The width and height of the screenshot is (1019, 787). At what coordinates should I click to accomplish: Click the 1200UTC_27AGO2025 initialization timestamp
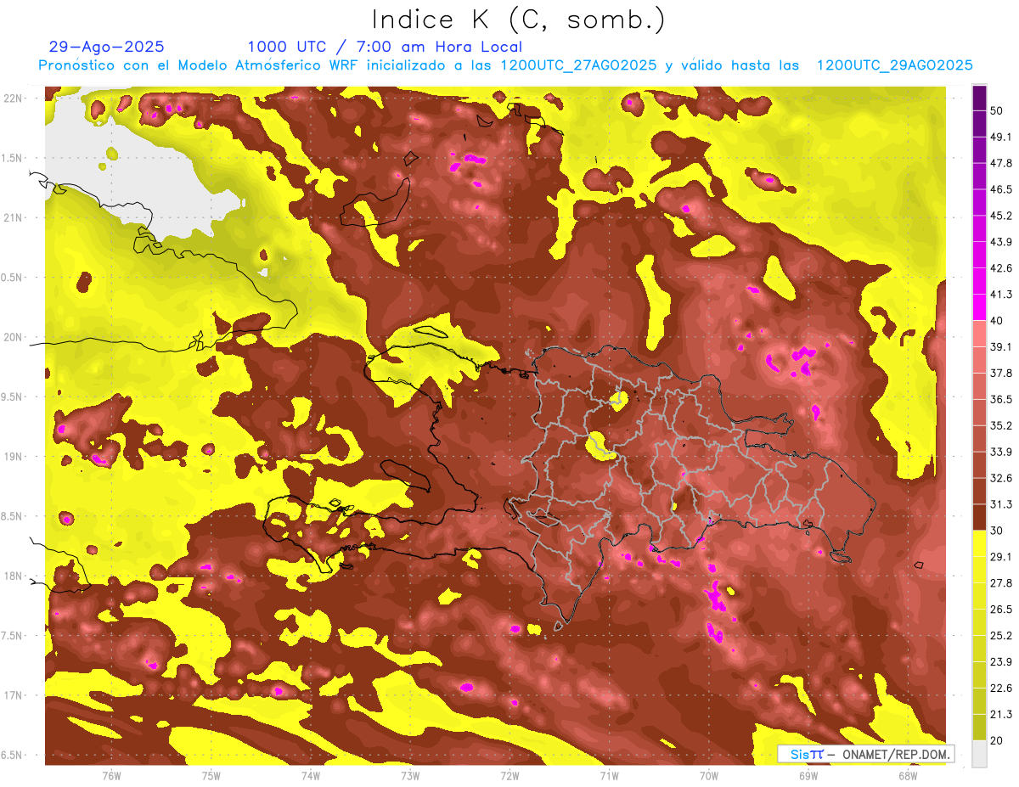(578, 65)
